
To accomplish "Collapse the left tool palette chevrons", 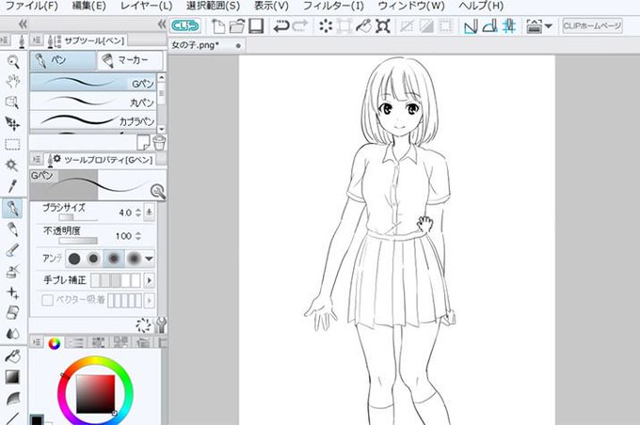I will 23,24.
